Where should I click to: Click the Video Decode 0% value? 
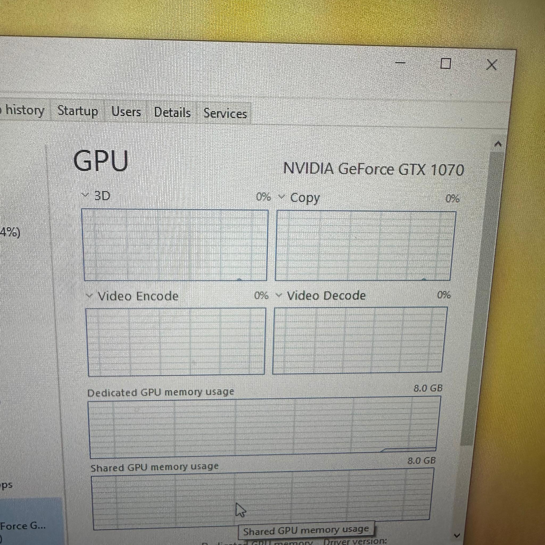click(x=444, y=295)
